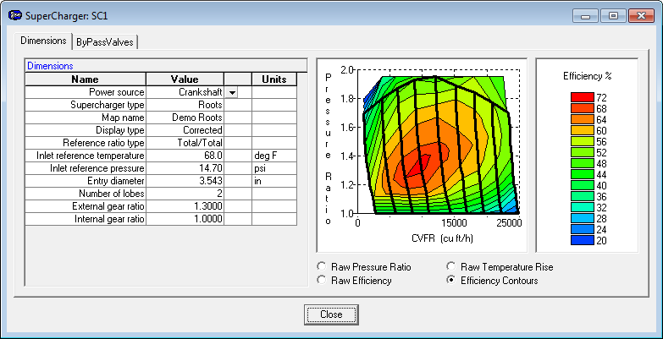
Task: Maximize the SuperCharger SC1 window
Action: coord(613,16)
